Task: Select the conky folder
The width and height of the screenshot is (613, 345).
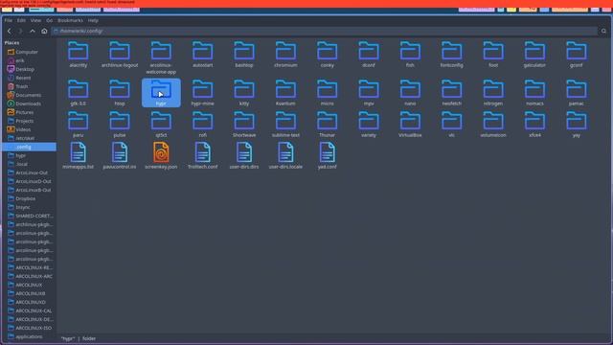Action: pos(328,55)
